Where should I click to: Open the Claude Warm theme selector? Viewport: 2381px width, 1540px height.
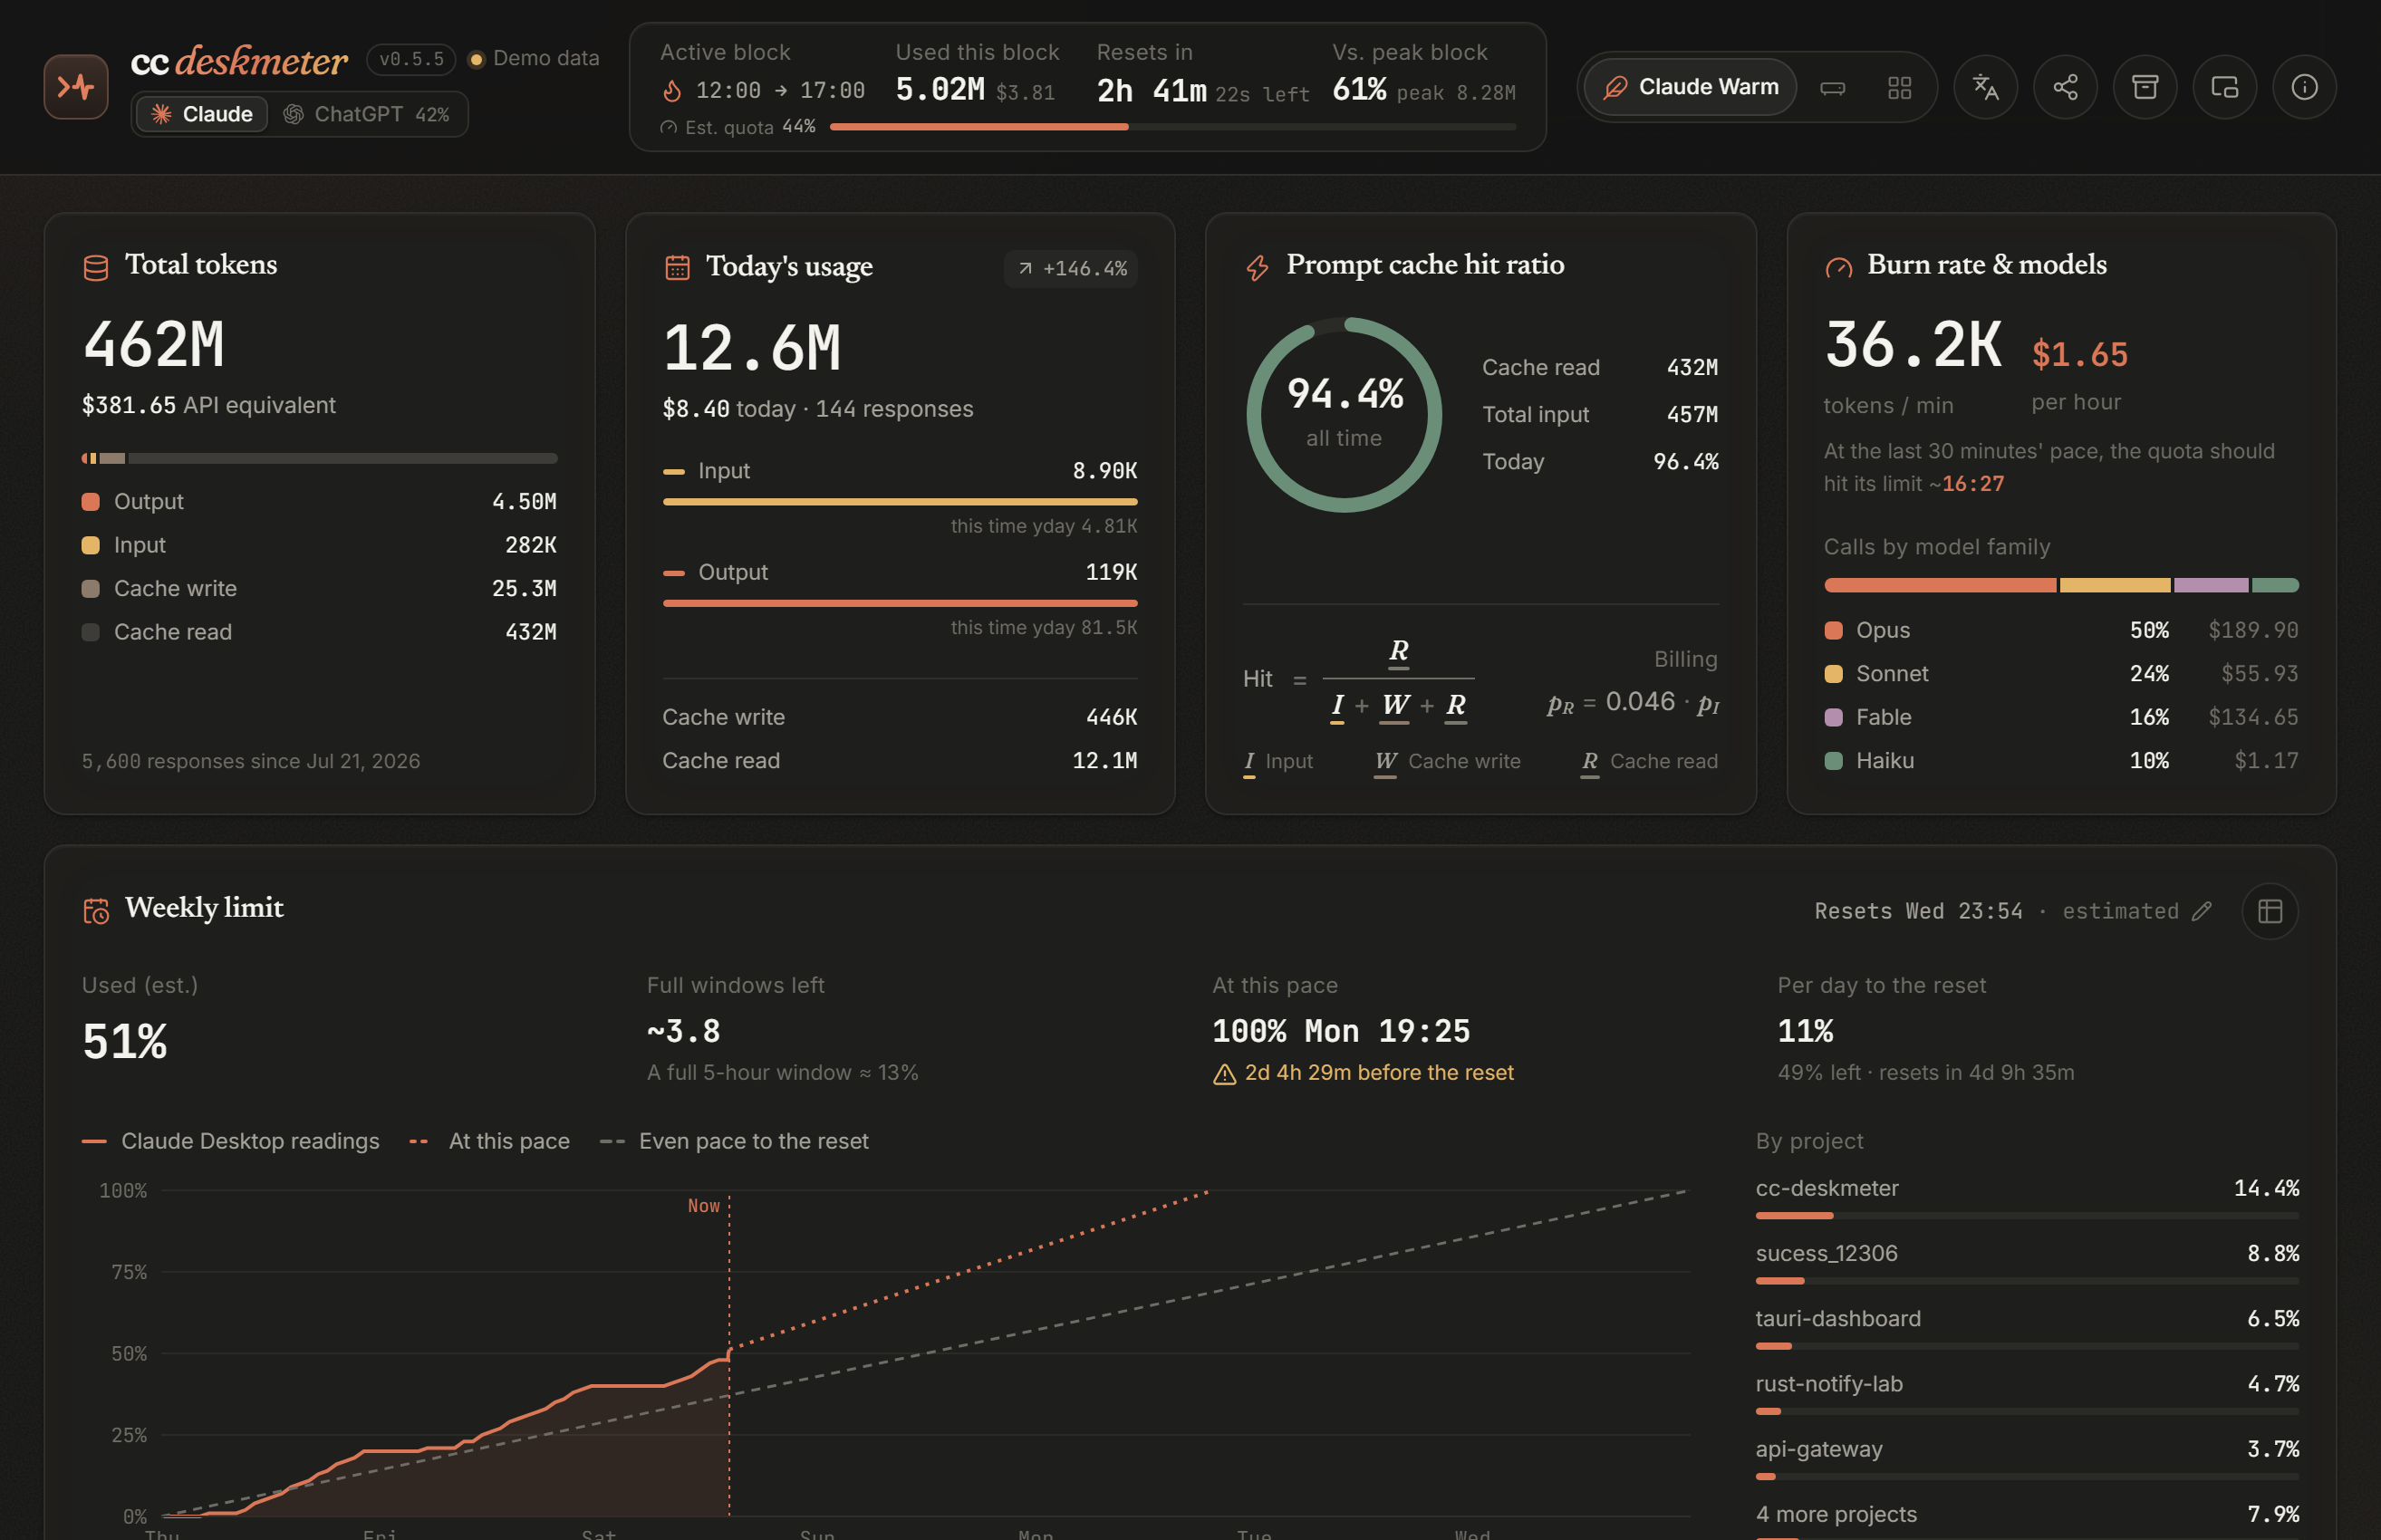pos(1691,87)
